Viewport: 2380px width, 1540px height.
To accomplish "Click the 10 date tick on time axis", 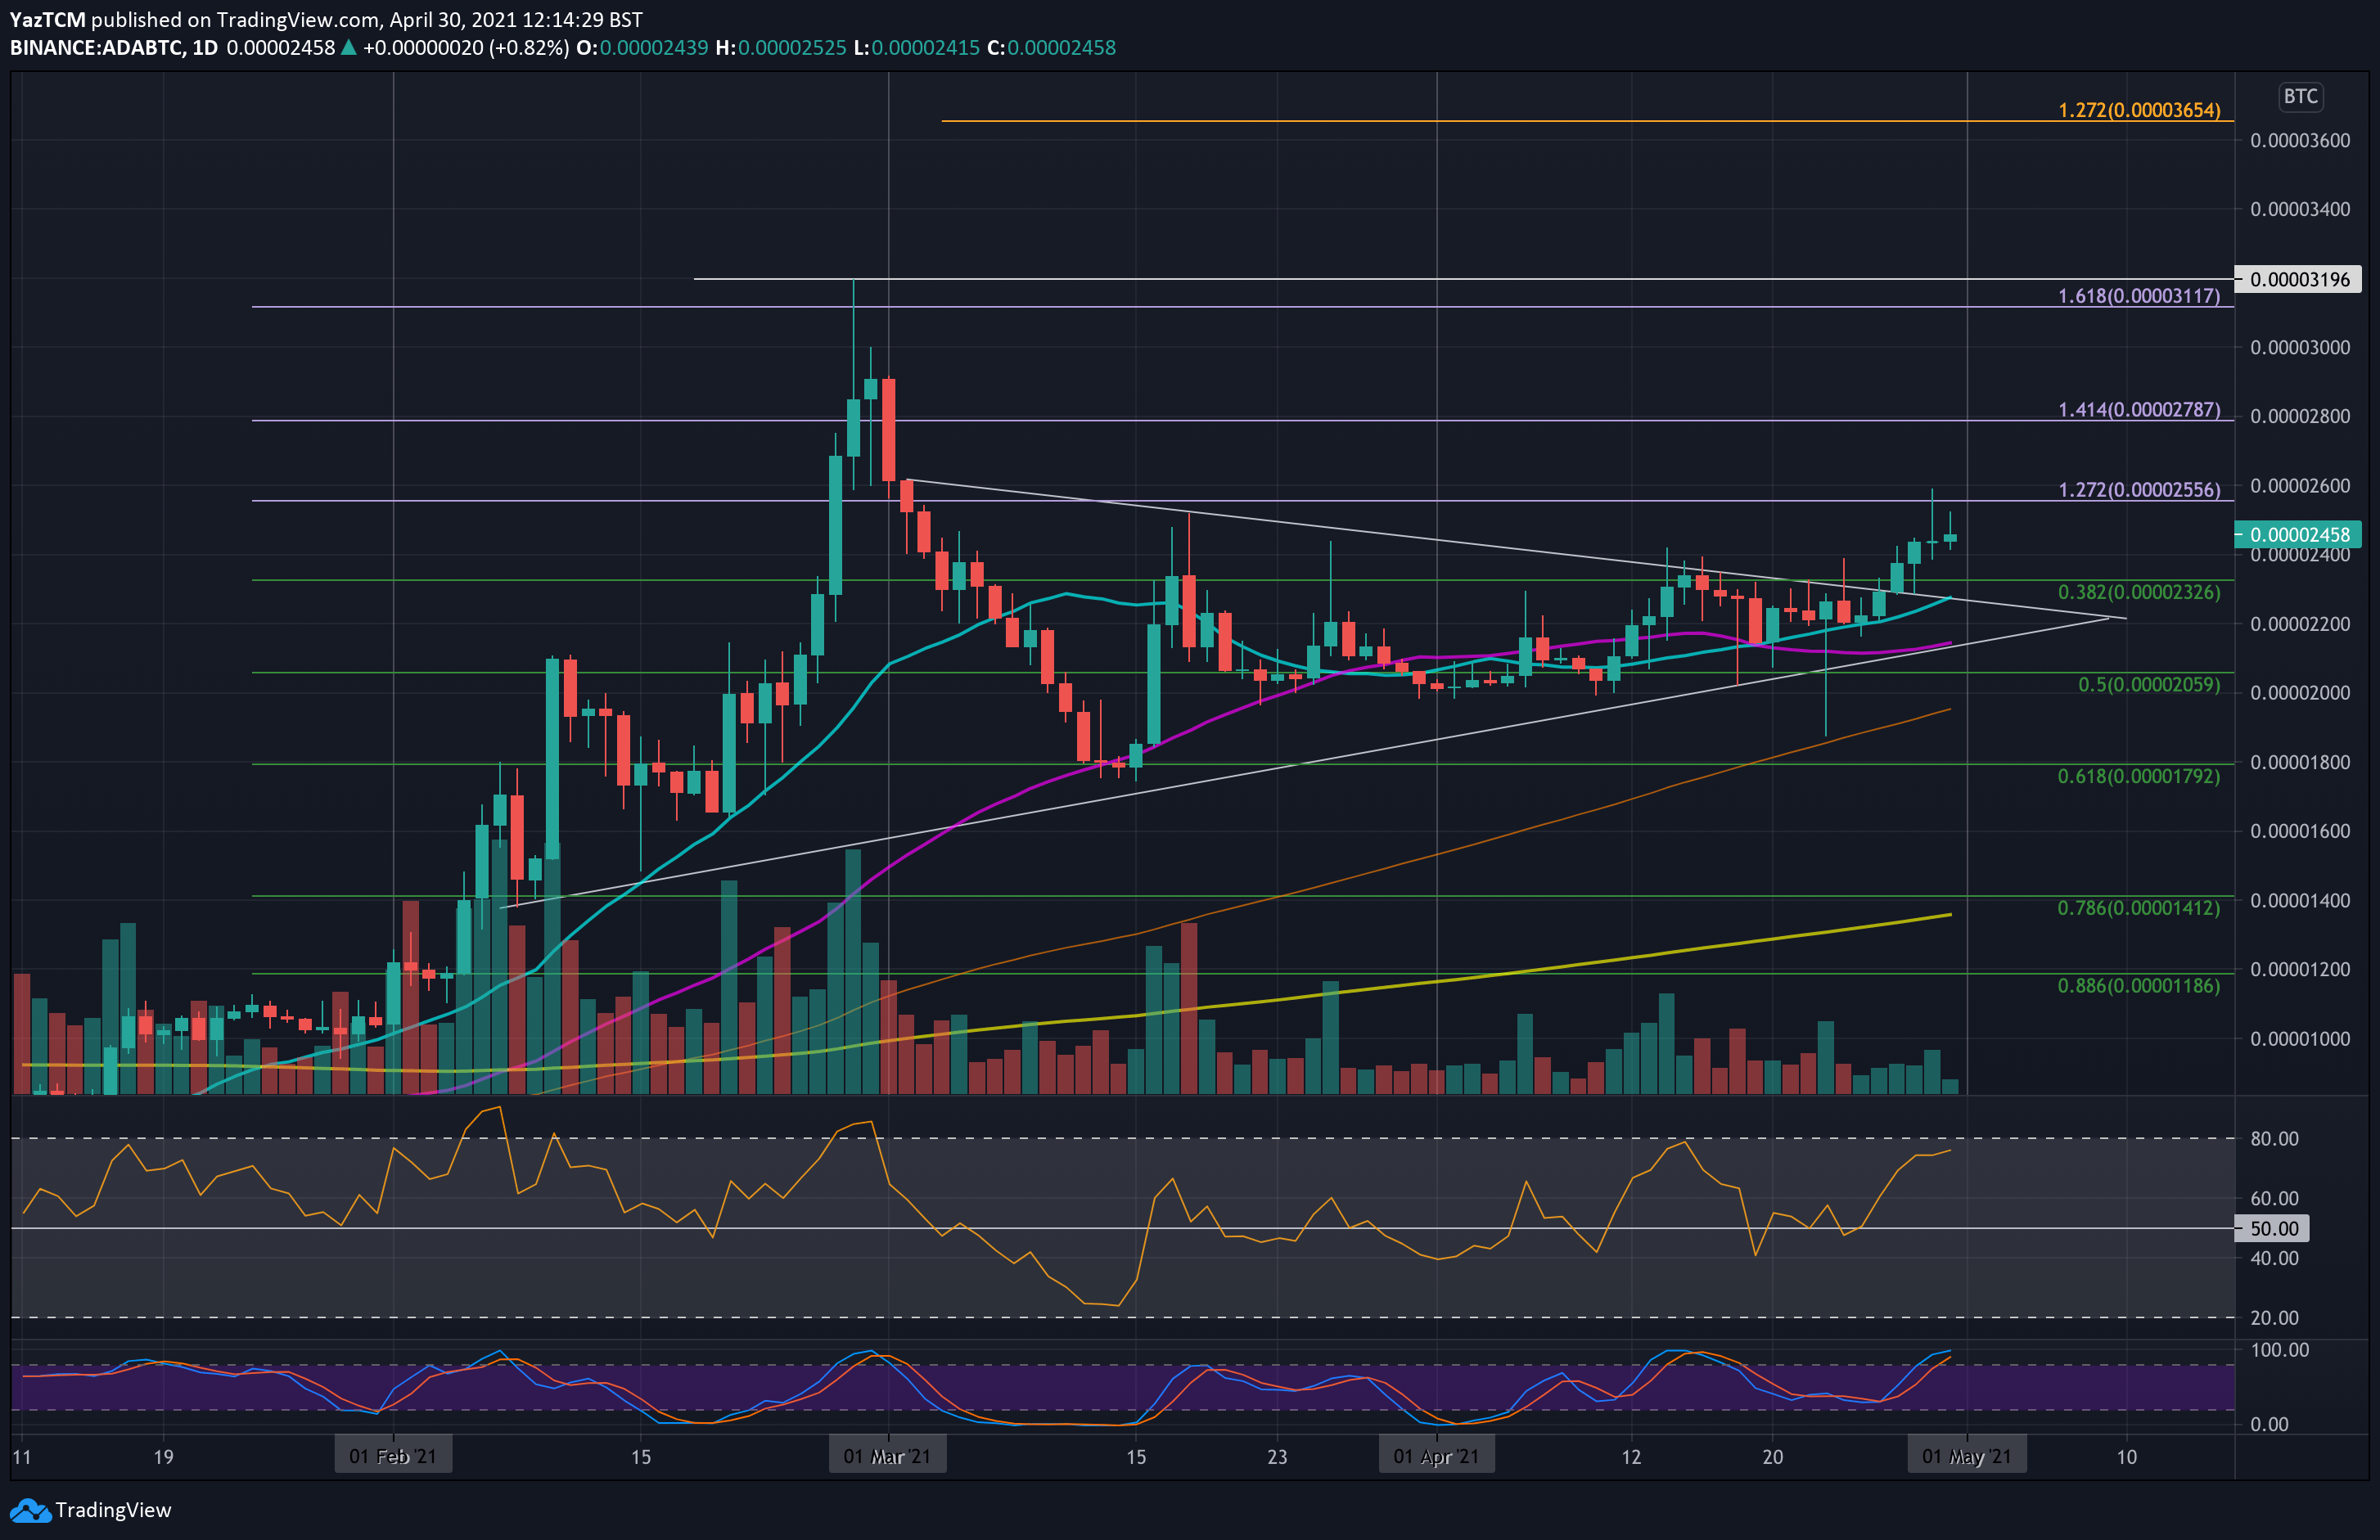I will (2126, 1457).
